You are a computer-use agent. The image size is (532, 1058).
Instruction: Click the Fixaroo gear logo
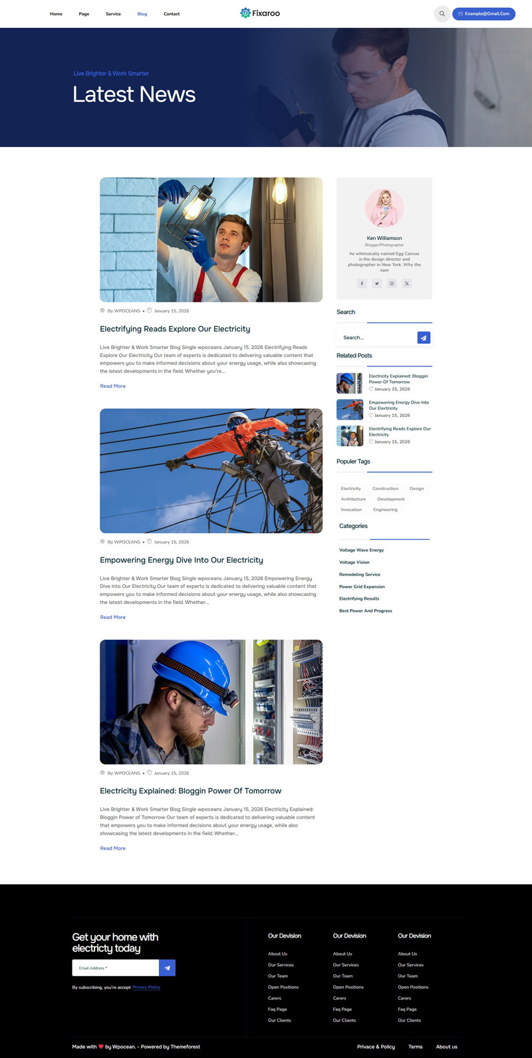click(x=245, y=13)
